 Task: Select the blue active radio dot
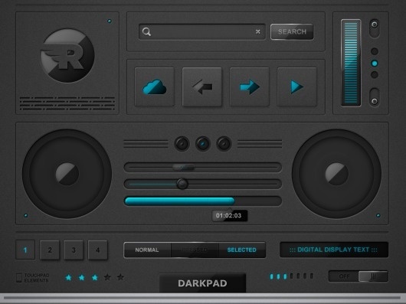coord(375,63)
